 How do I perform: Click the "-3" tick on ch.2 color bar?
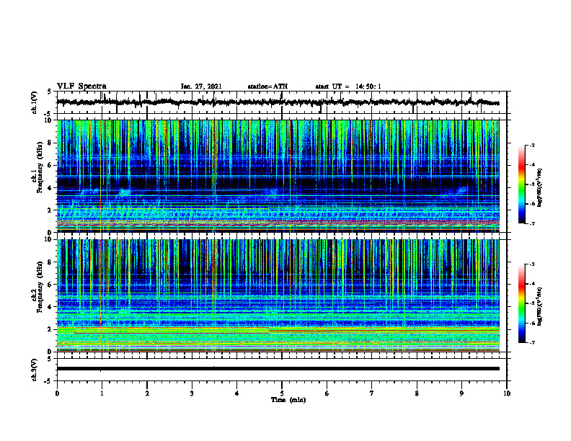[531, 264]
